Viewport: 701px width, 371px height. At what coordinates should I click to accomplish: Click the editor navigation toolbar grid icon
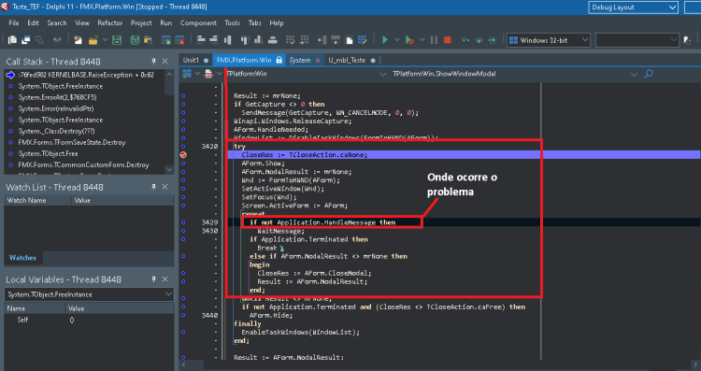click(x=187, y=74)
